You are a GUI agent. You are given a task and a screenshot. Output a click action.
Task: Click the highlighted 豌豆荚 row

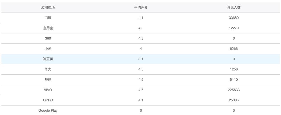(x=48, y=59)
